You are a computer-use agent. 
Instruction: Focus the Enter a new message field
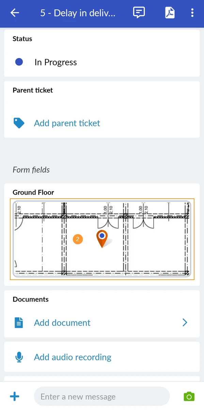click(x=102, y=397)
